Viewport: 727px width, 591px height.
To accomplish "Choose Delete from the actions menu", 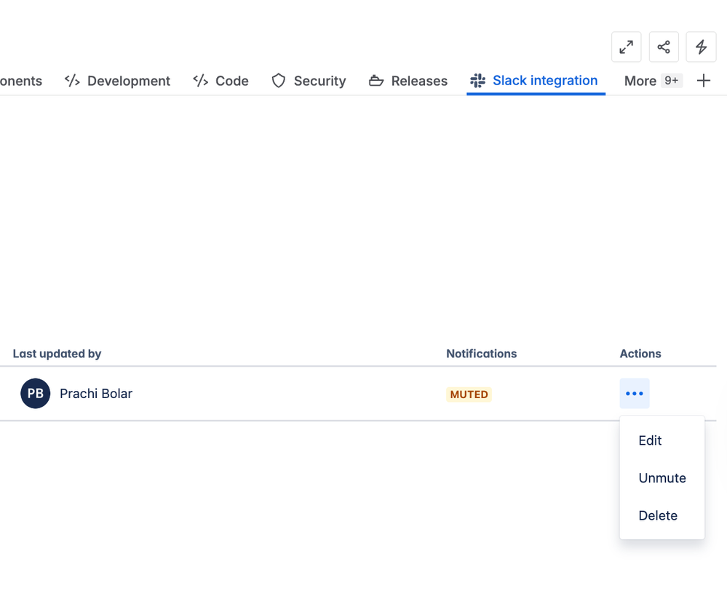I will click(662, 515).
